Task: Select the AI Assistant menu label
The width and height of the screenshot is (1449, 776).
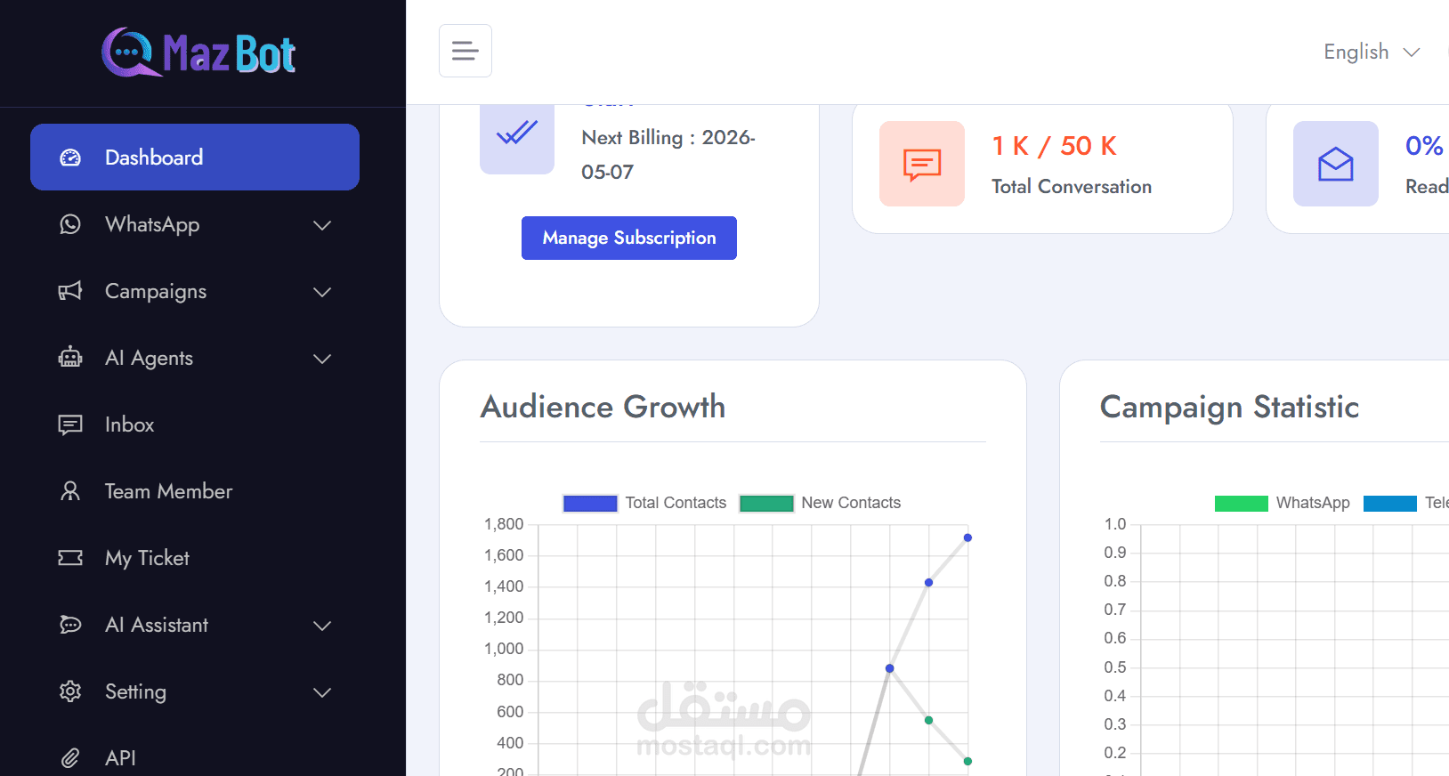Action: pos(157,625)
